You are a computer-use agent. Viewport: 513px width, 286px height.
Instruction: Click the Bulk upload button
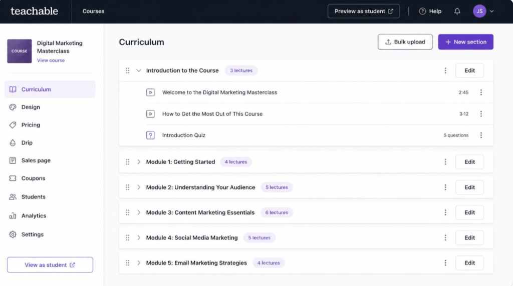(x=405, y=42)
